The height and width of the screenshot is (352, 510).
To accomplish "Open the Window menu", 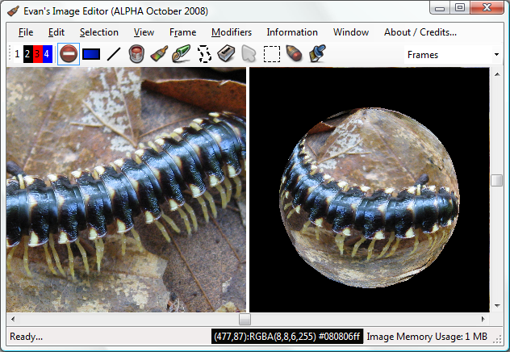I will pos(351,32).
